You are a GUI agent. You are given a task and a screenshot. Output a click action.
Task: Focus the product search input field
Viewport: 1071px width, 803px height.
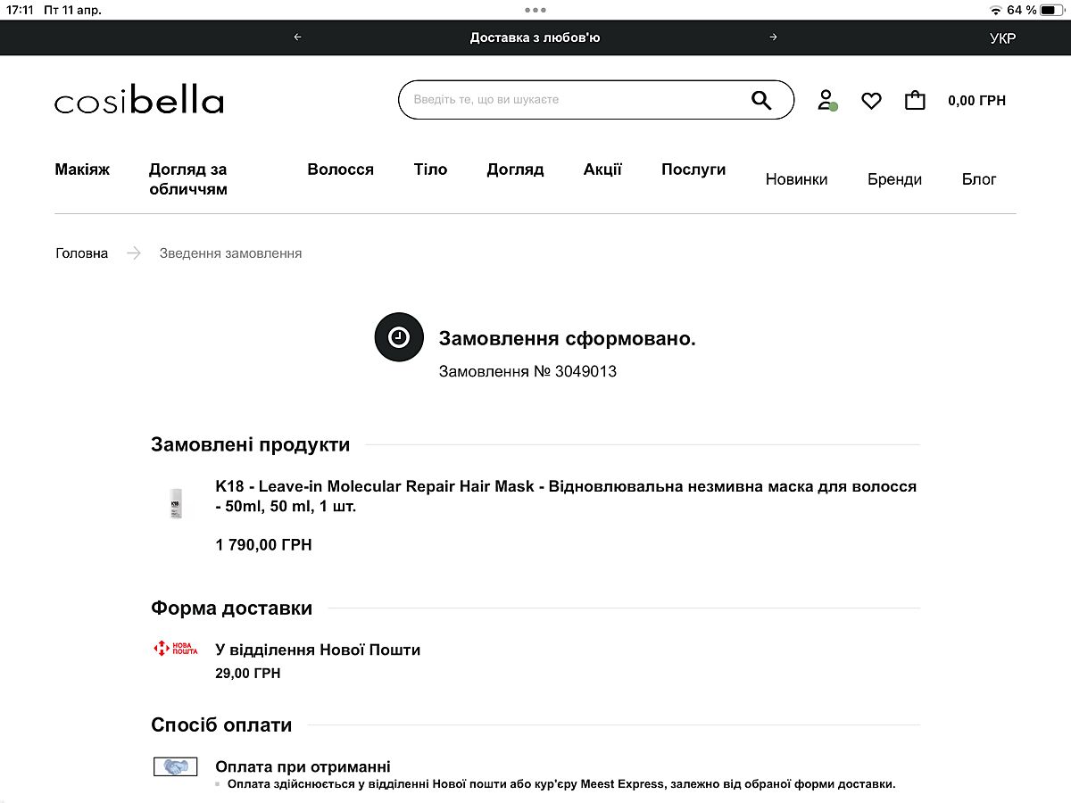click(x=571, y=100)
